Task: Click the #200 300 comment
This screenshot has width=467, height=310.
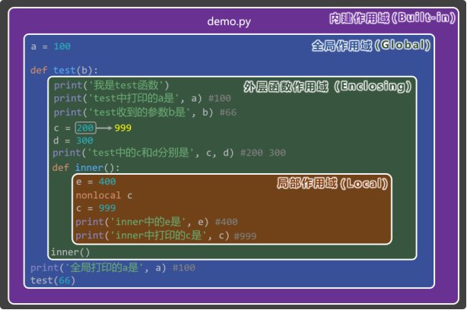Action: [x=262, y=153]
